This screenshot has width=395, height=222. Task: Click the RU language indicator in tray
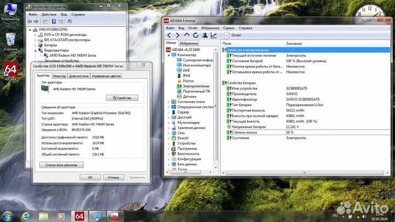point(335,216)
